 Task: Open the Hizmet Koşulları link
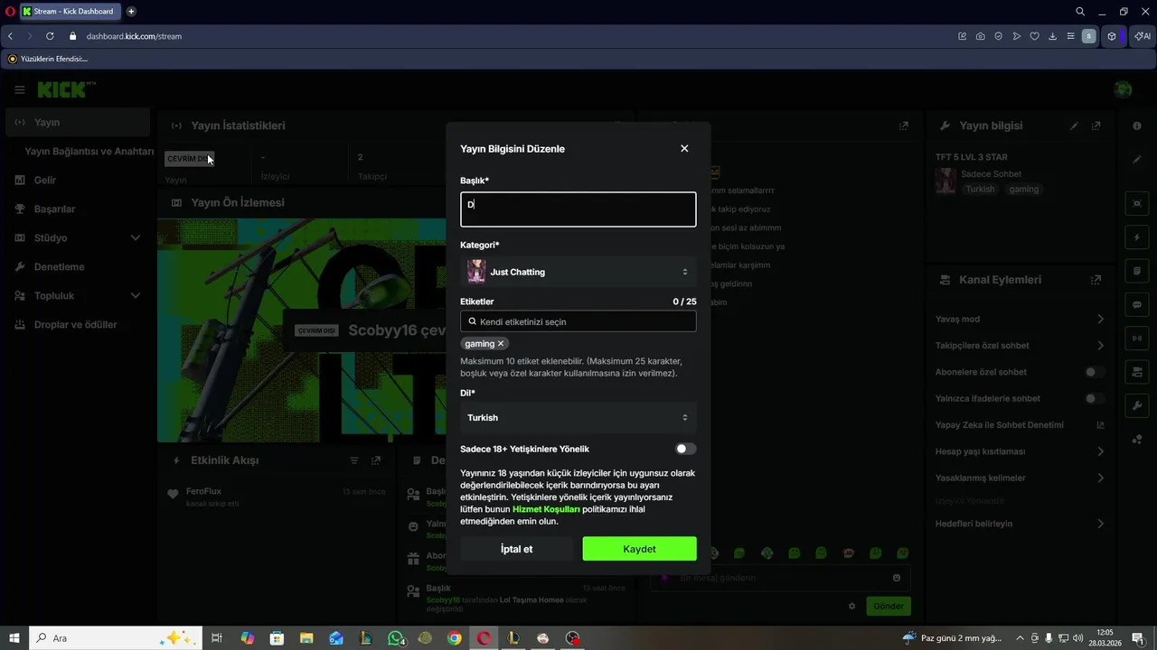click(546, 509)
